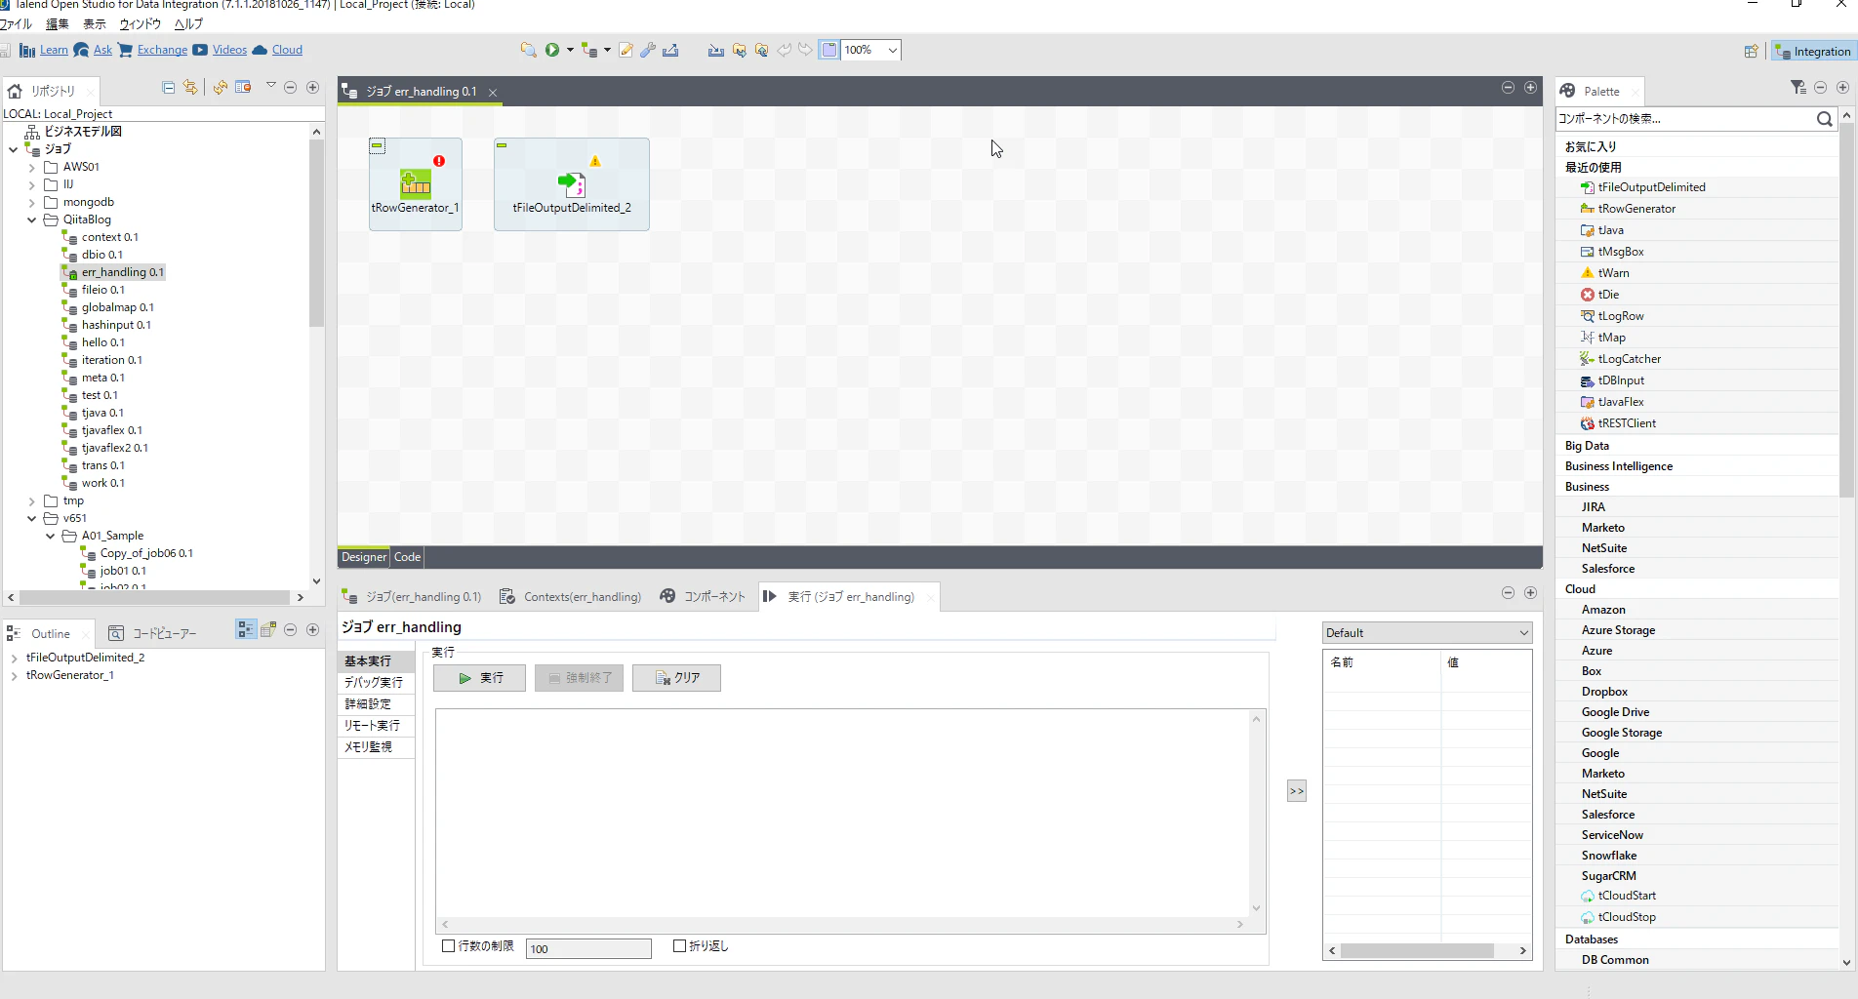
Task: Click the export arrow toolbar icon
Action: 670,50
